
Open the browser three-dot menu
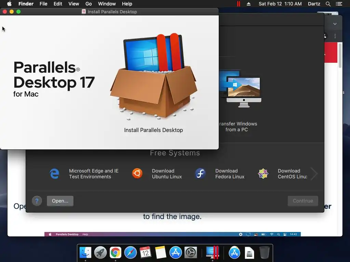coord(335,36)
